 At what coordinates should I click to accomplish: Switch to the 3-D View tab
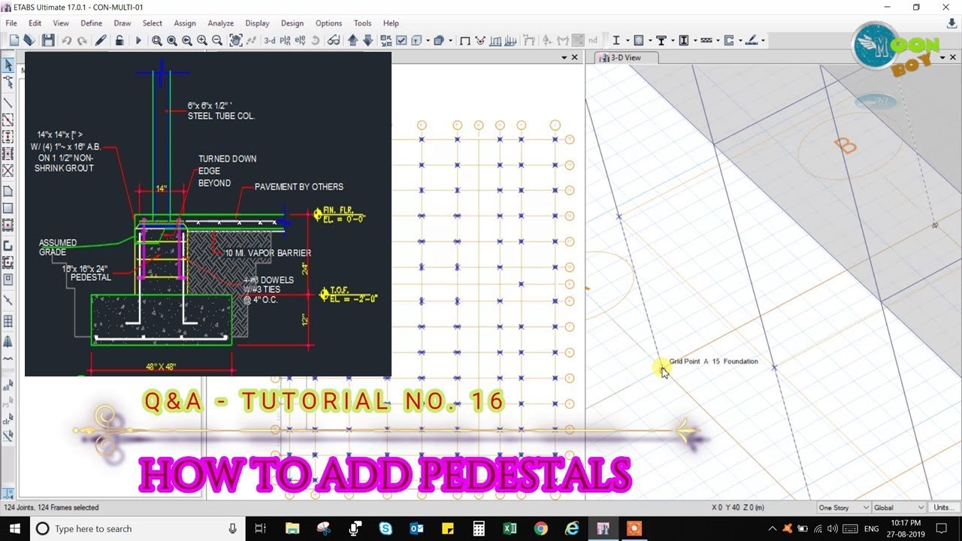[x=626, y=57]
